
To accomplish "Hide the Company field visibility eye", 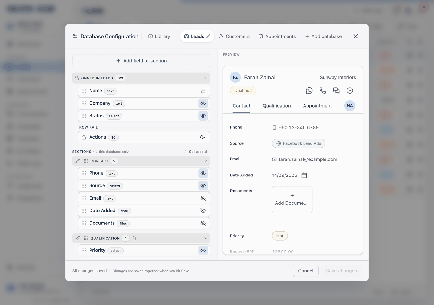I will (x=203, y=104).
